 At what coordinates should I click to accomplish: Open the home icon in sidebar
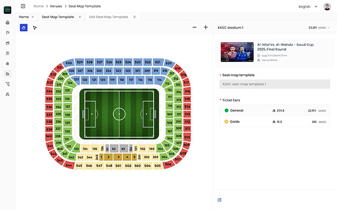pos(7,22)
